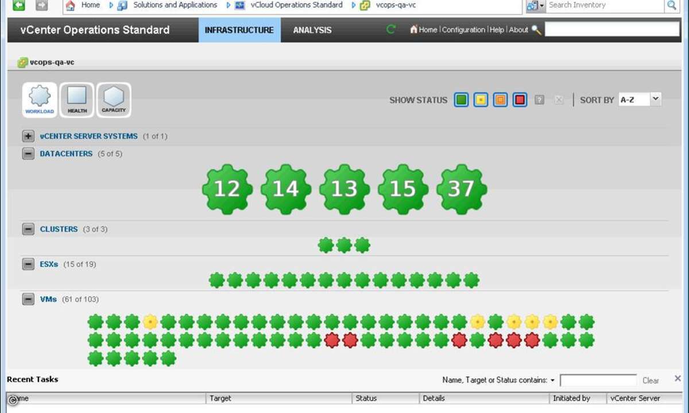
Task: Switch to the Infrastructure tab
Action: (x=239, y=30)
